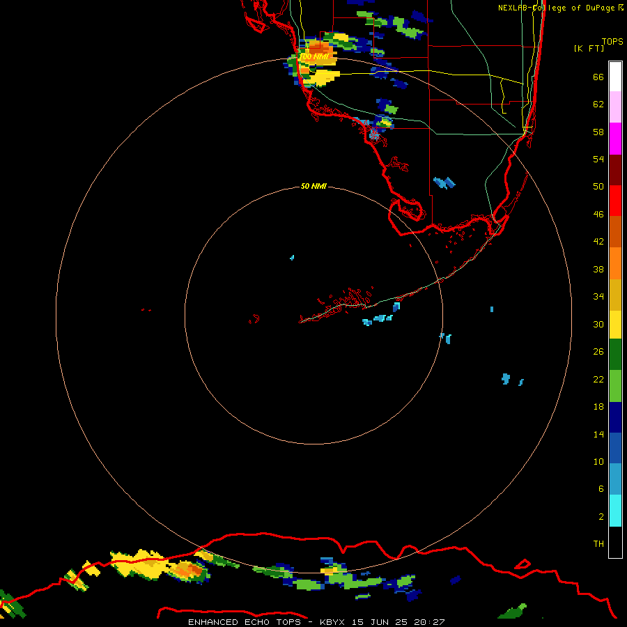The width and height of the screenshot is (627, 627).
Task: Click the legend value 50
Action: (598, 186)
